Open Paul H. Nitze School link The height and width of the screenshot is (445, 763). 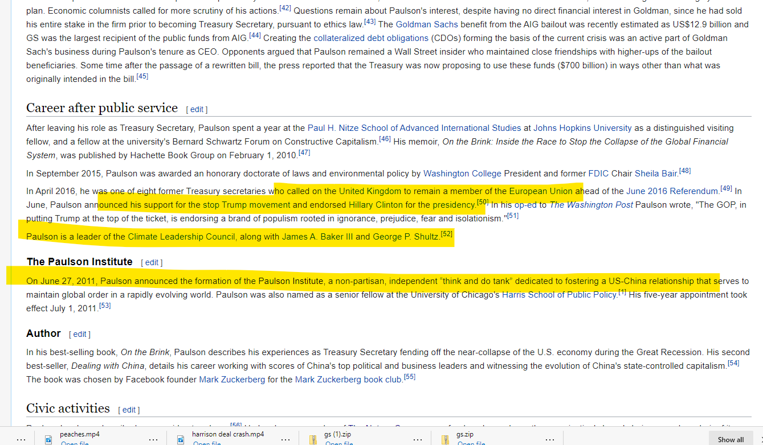[414, 127]
